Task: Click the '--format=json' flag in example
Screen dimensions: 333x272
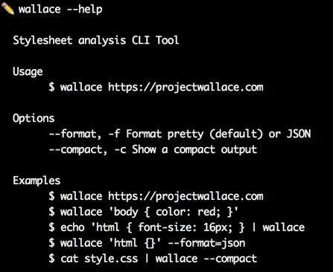Action: [206, 243]
